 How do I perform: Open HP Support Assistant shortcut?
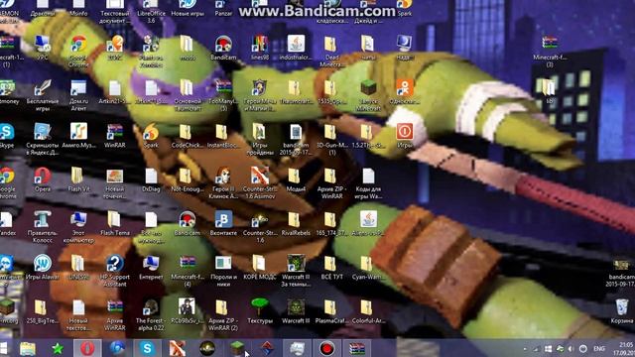(x=115, y=271)
